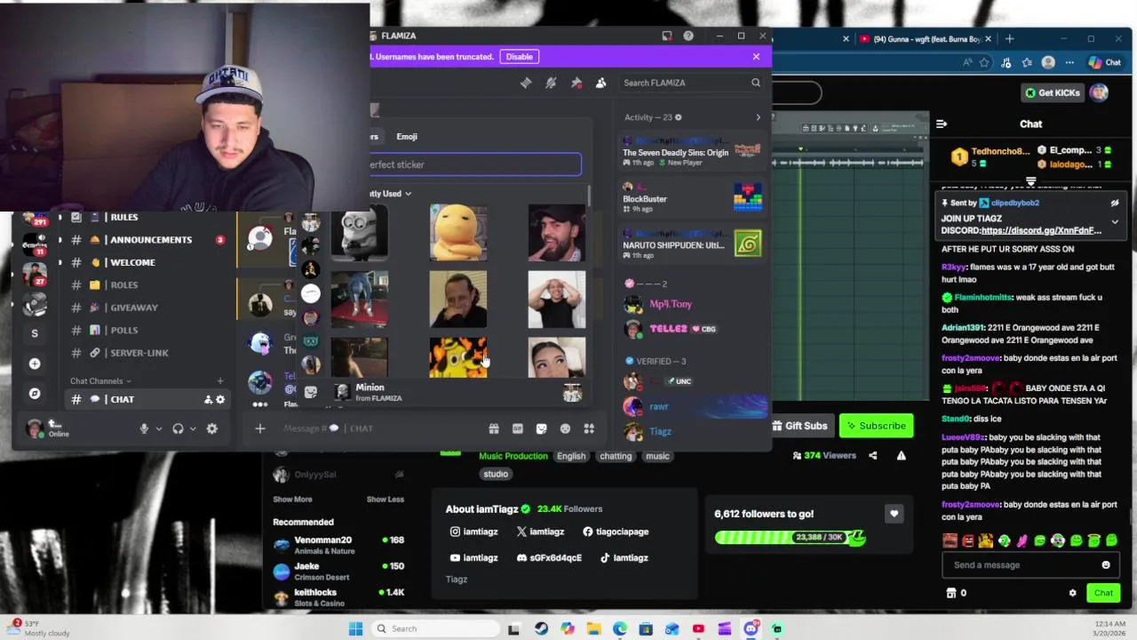Open the S server icon
The image size is (1137, 640).
pos(35,333)
